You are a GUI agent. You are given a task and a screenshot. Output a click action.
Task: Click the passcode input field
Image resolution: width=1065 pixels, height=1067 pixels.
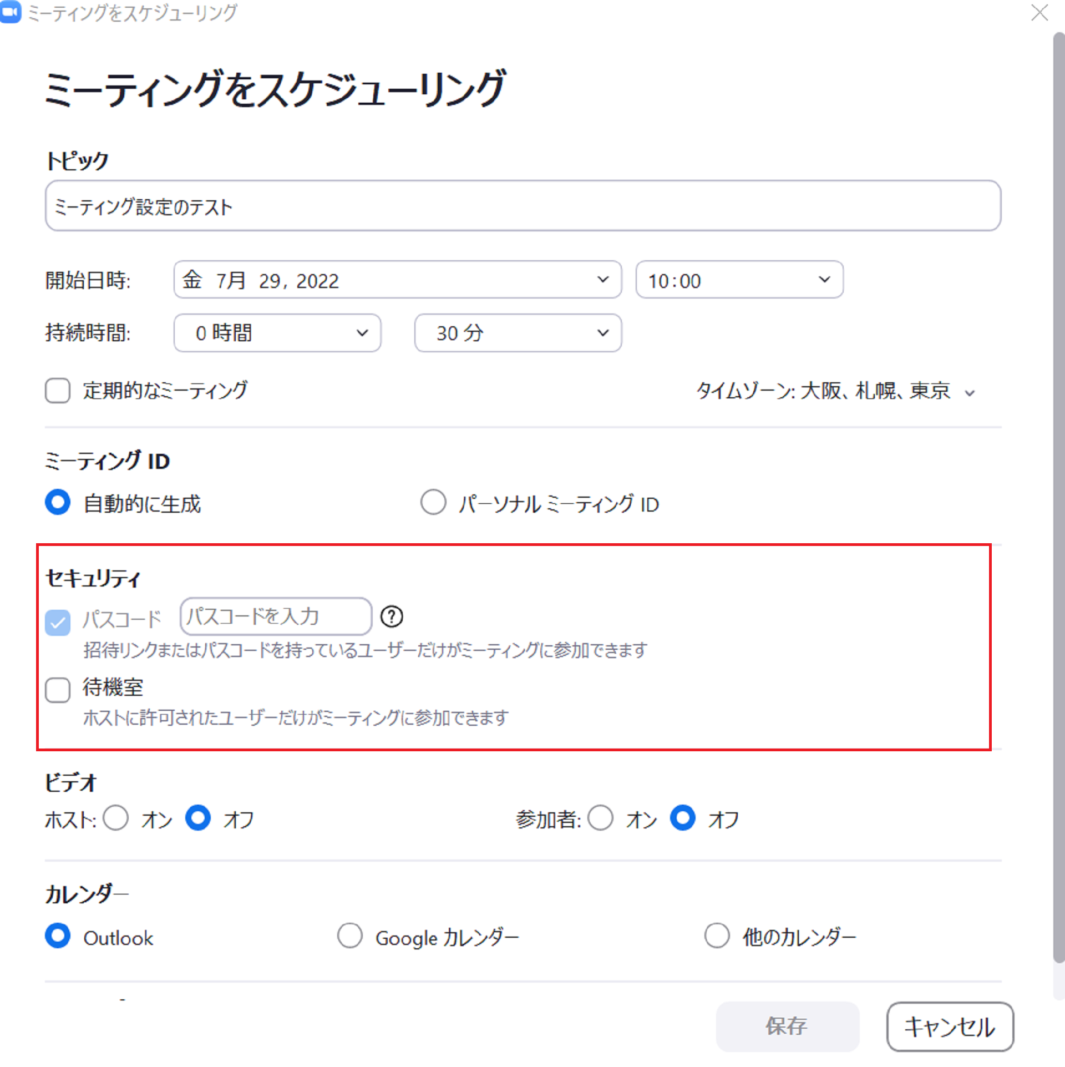click(276, 616)
